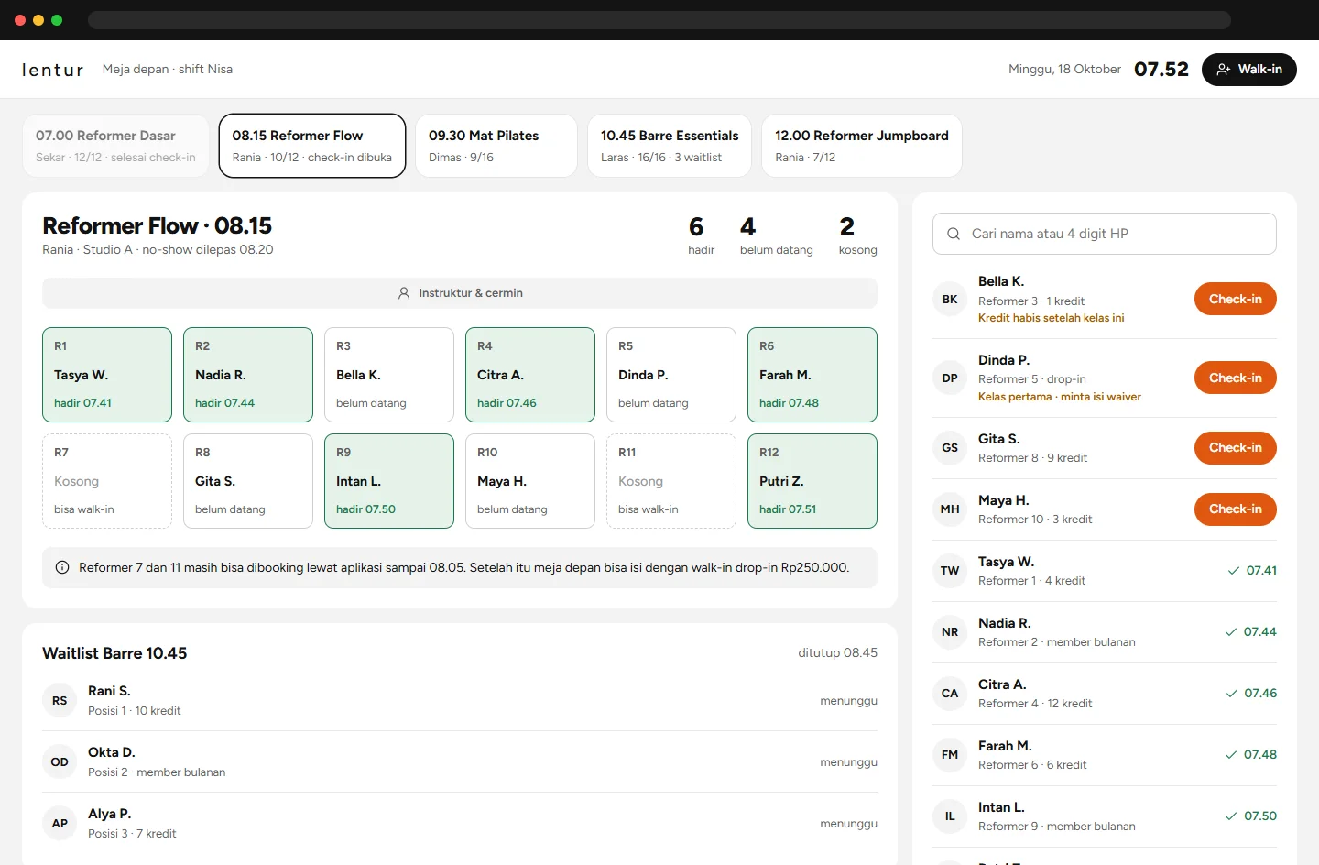This screenshot has height=865, width=1319.
Task: Click Tasya W. check-in time 07.41
Action: point(1252,571)
